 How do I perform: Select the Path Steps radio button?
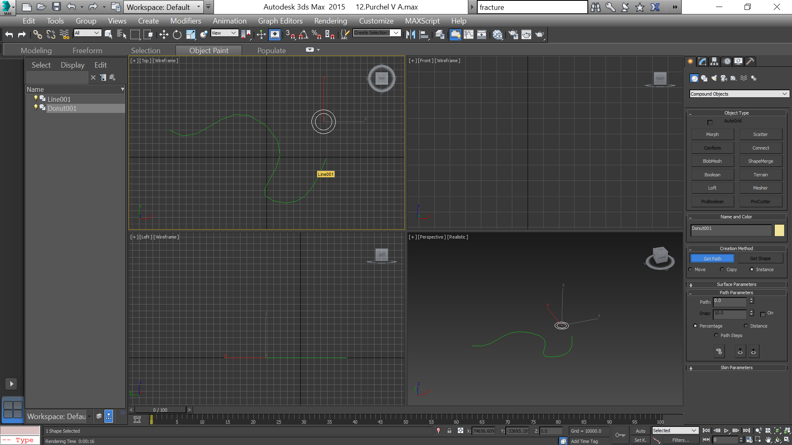[x=716, y=335]
